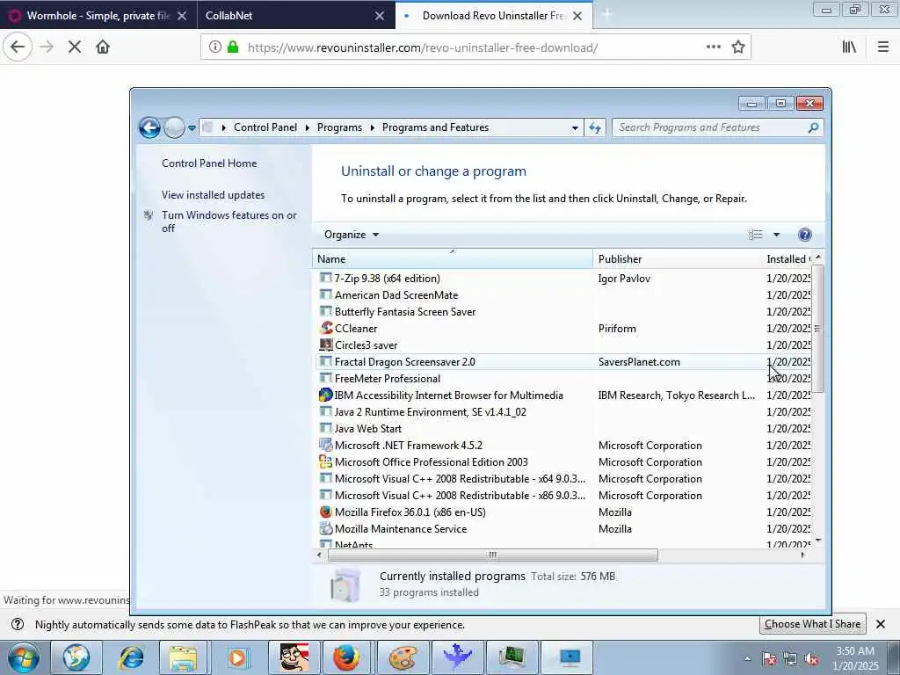
Task: Go to browser home page
Action: 103,47
